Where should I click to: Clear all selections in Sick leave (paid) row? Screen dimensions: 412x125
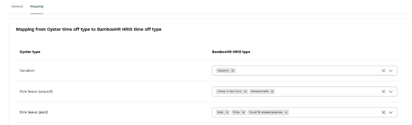pyautogui.click(x=384, y=112)
